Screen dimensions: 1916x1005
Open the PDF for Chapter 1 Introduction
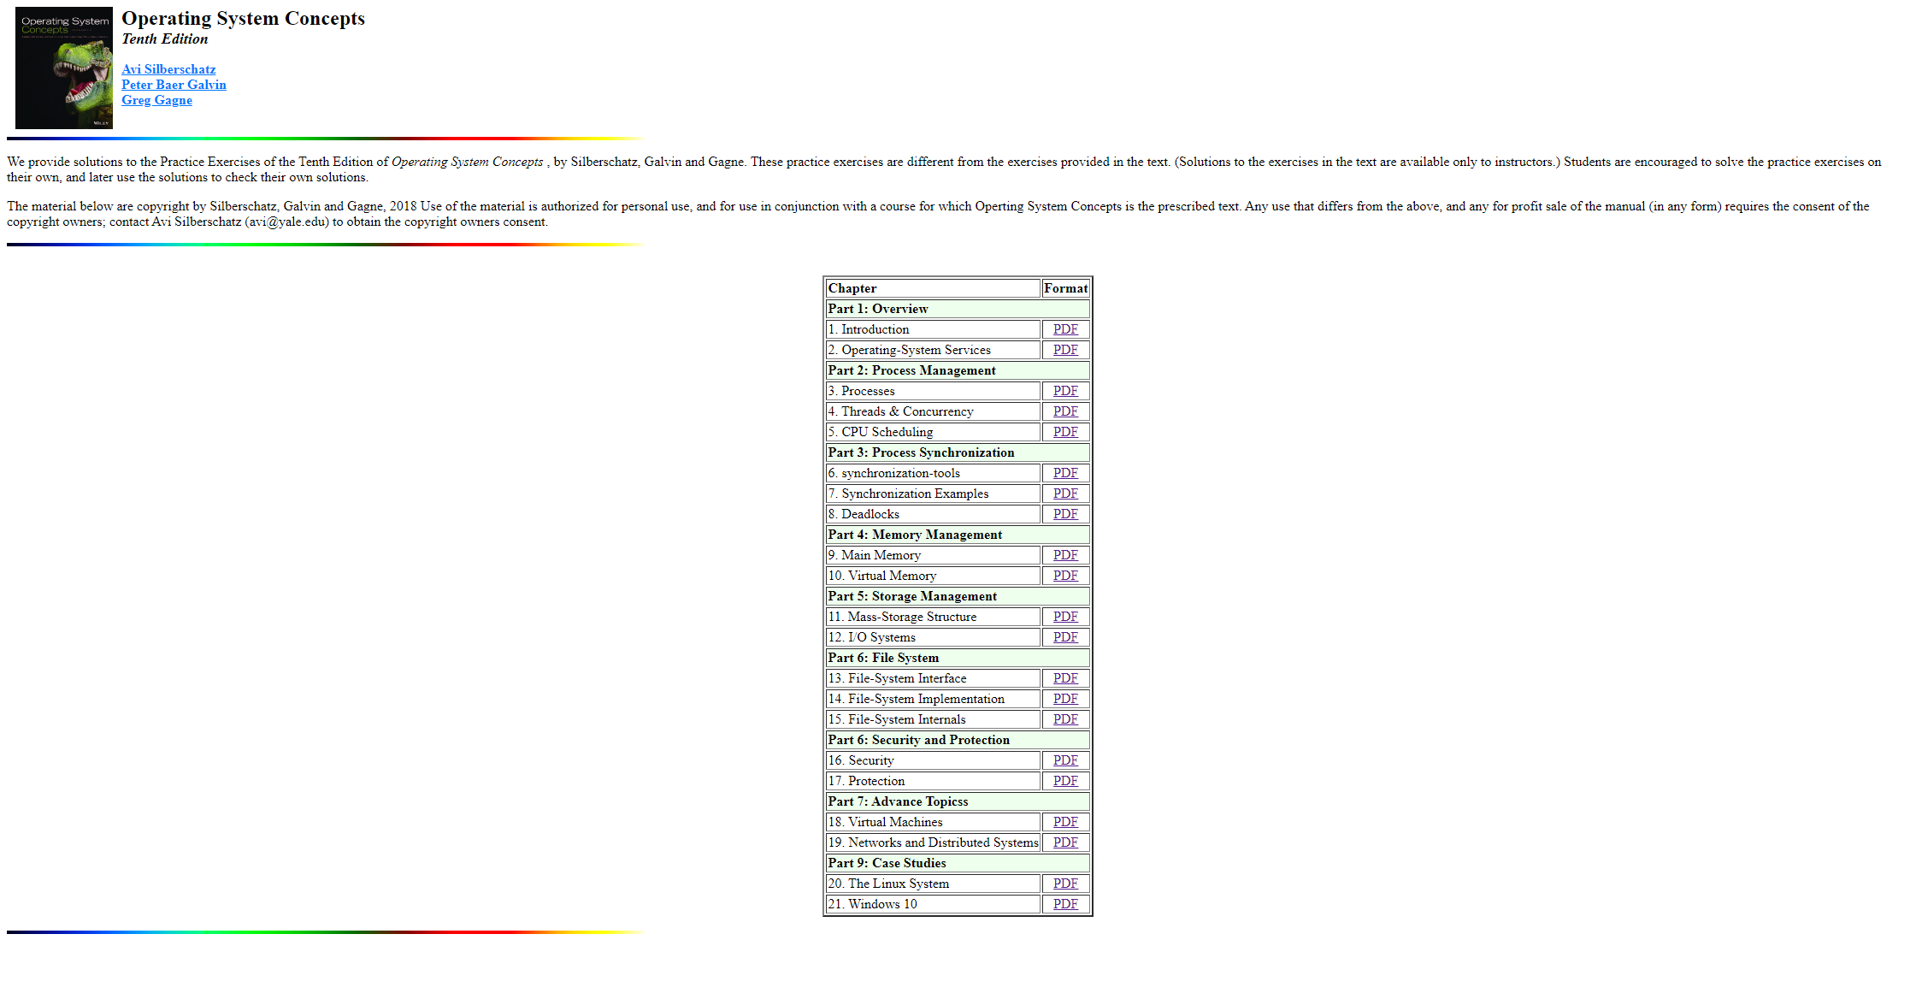pos(1065,328)
